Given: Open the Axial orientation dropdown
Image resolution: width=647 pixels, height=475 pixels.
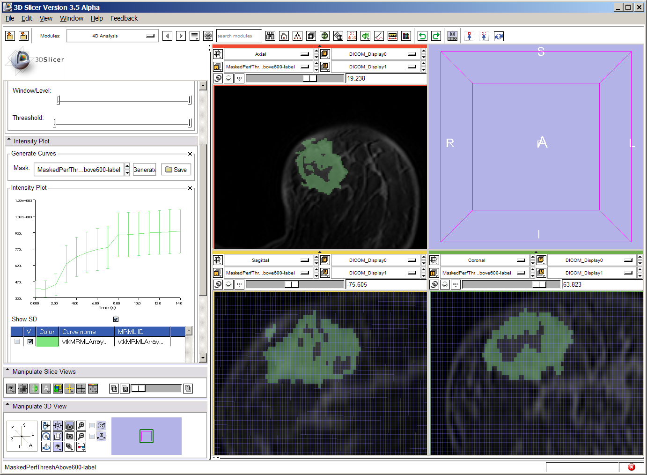Looking at the screenshot, I should (268, 54).
